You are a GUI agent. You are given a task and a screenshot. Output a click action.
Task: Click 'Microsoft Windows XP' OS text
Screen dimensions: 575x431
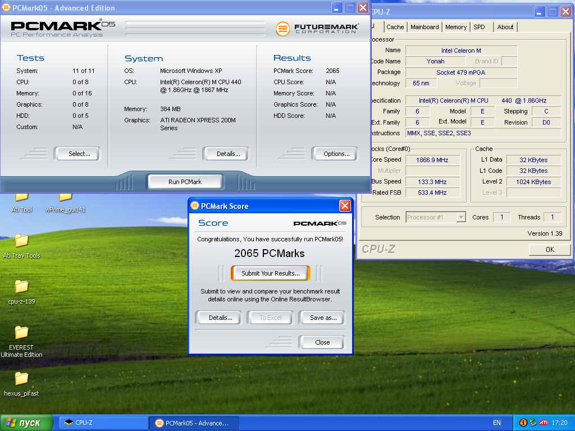coord(191,71)
